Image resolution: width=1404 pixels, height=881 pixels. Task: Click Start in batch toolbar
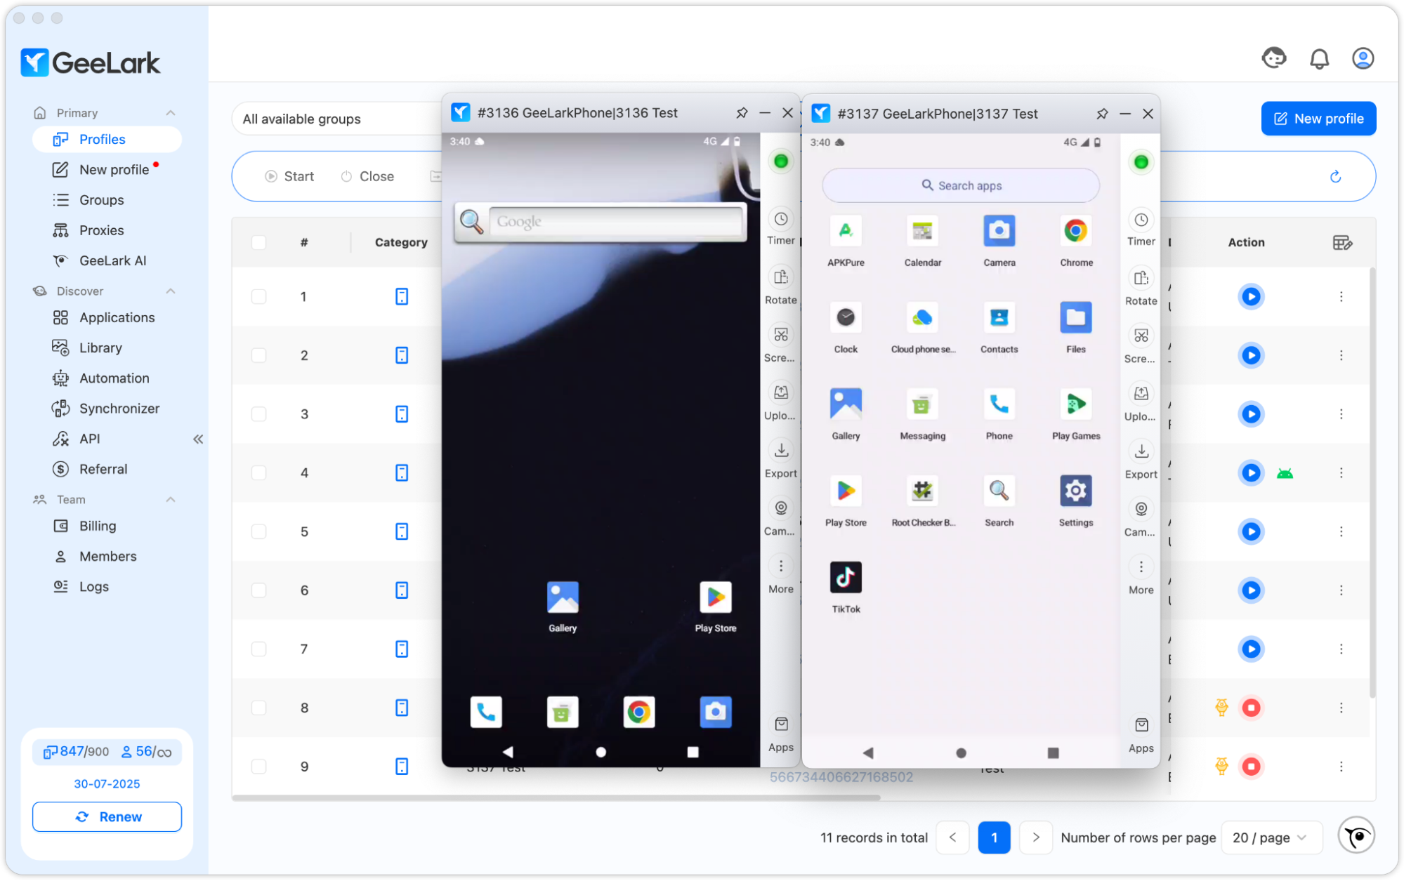(289, 176)
